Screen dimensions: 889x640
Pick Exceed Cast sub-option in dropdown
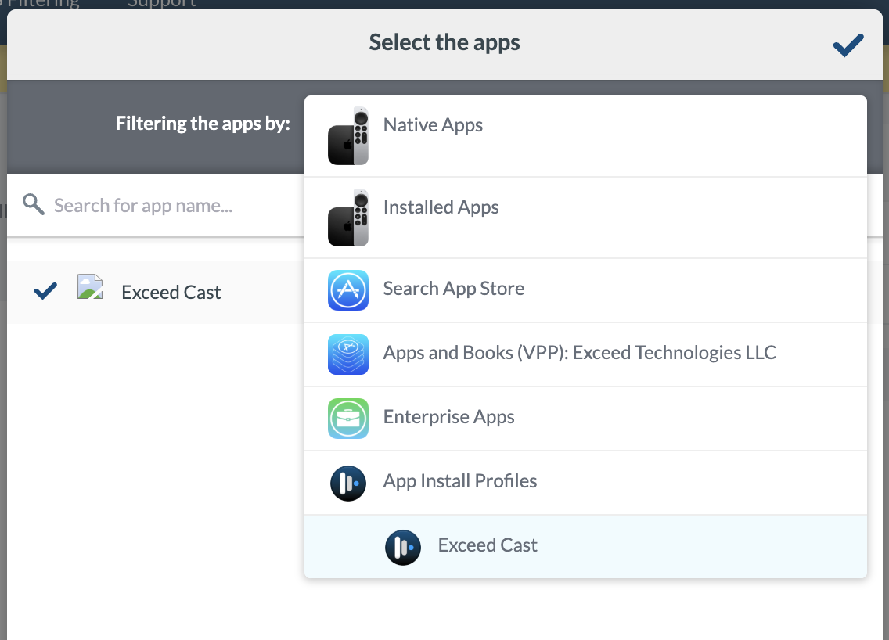tap(585, 546)
